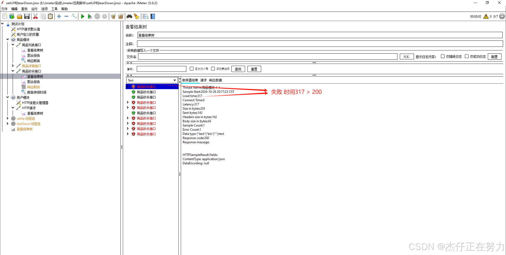This screenshot has height=255, width=506.
Task: Click the Paste clipboard icon
Action: (x=50, y=16)
